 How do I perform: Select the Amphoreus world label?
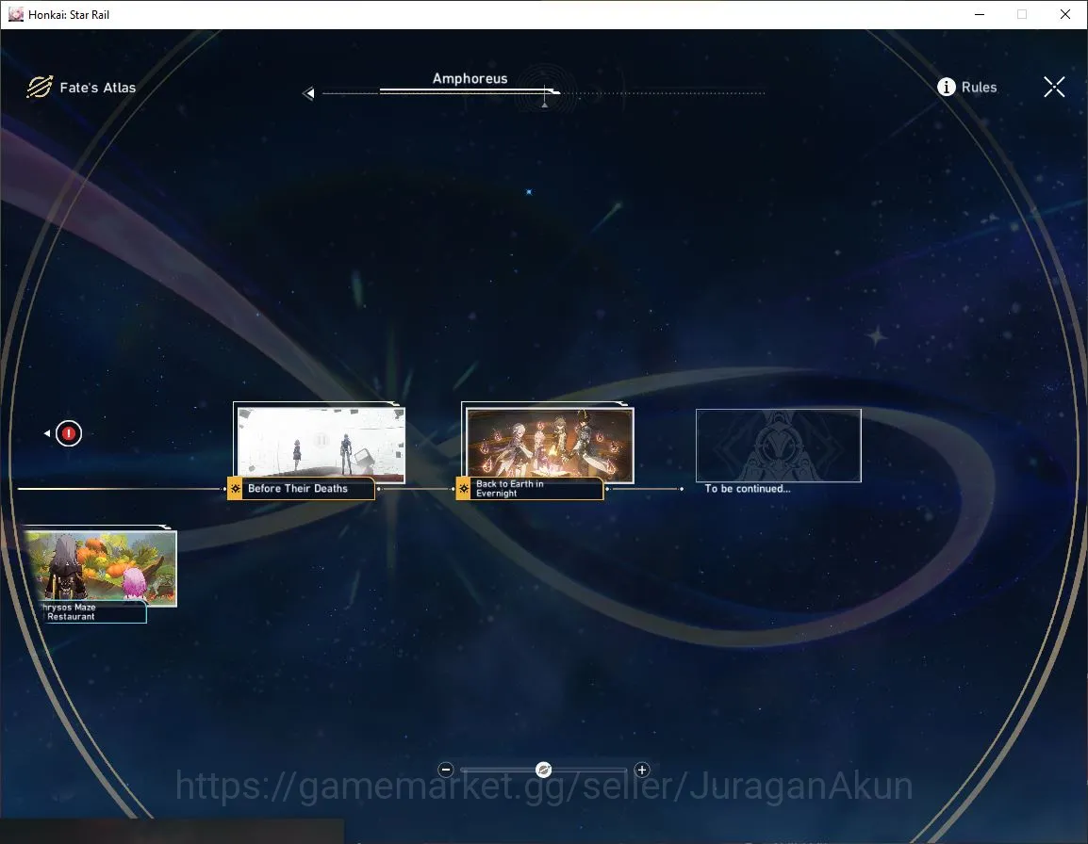click(x=470, y=78)
